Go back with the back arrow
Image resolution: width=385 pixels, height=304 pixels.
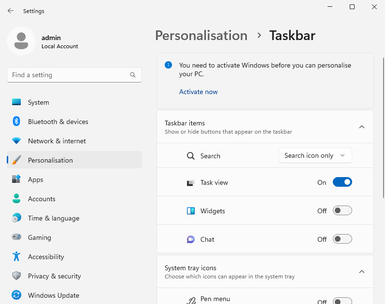(11, 11)
